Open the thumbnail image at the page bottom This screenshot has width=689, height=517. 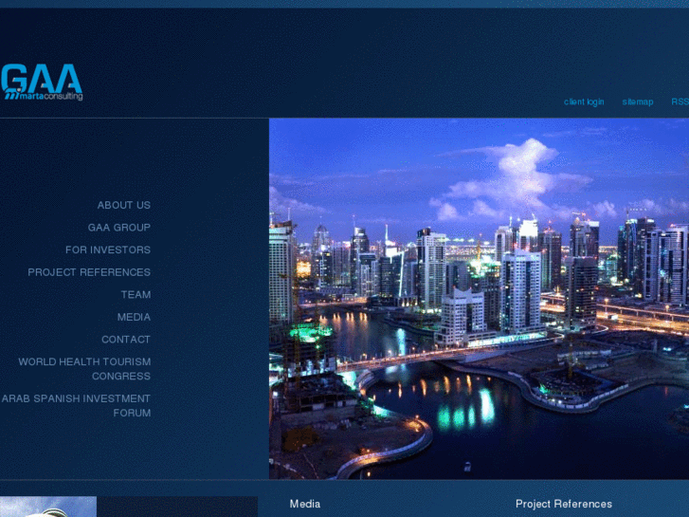pos(48,507)
